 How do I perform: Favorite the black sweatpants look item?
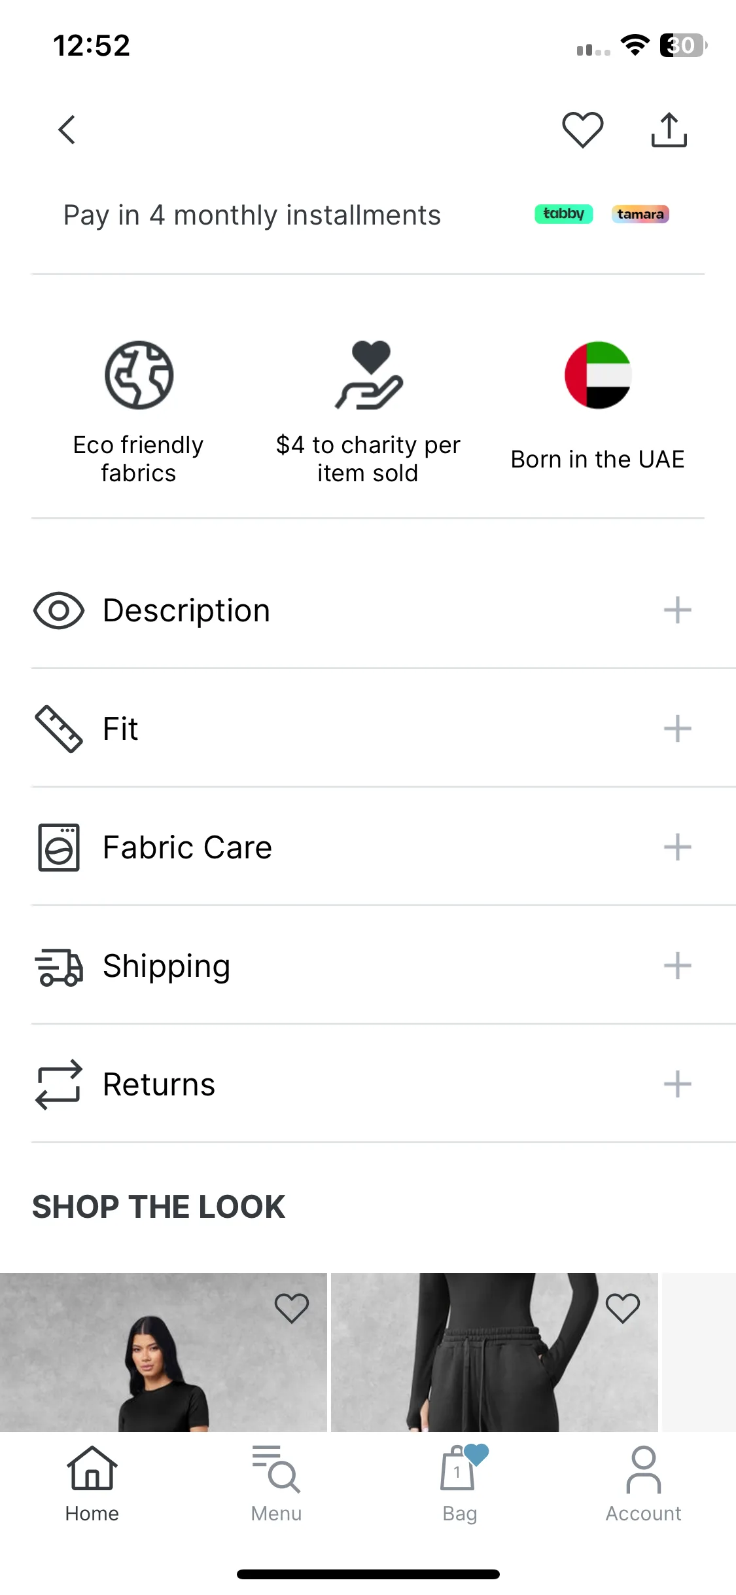(x=622, y=1308)
